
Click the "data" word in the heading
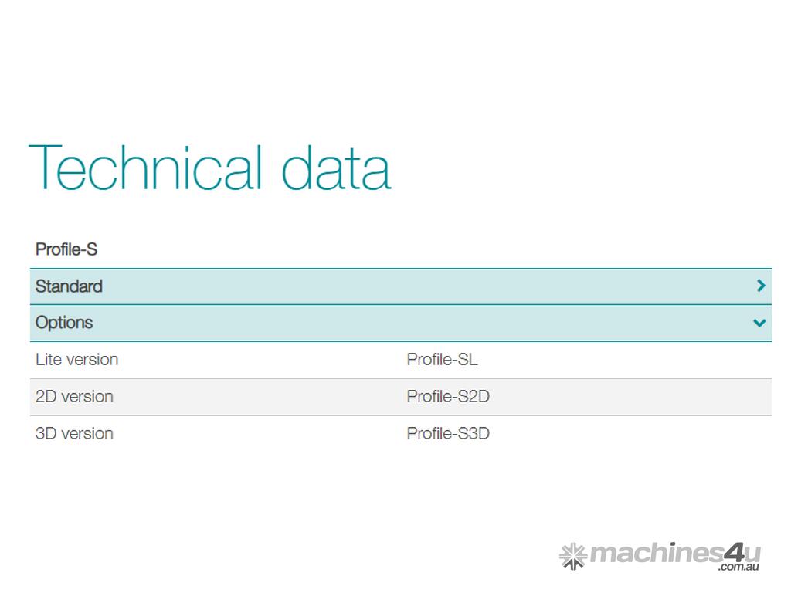point(336,168)
